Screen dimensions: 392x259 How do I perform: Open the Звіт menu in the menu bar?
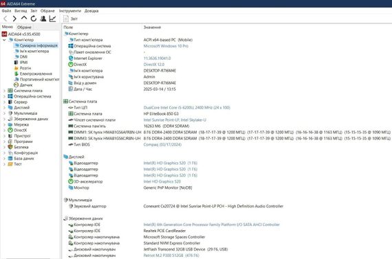(34, 11)
